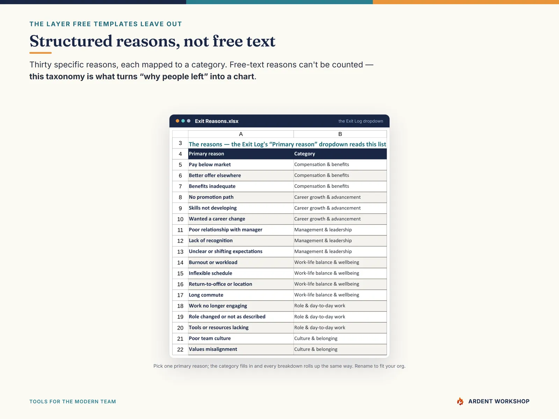Click the Ardent Workshop flame logo icon

460,401
